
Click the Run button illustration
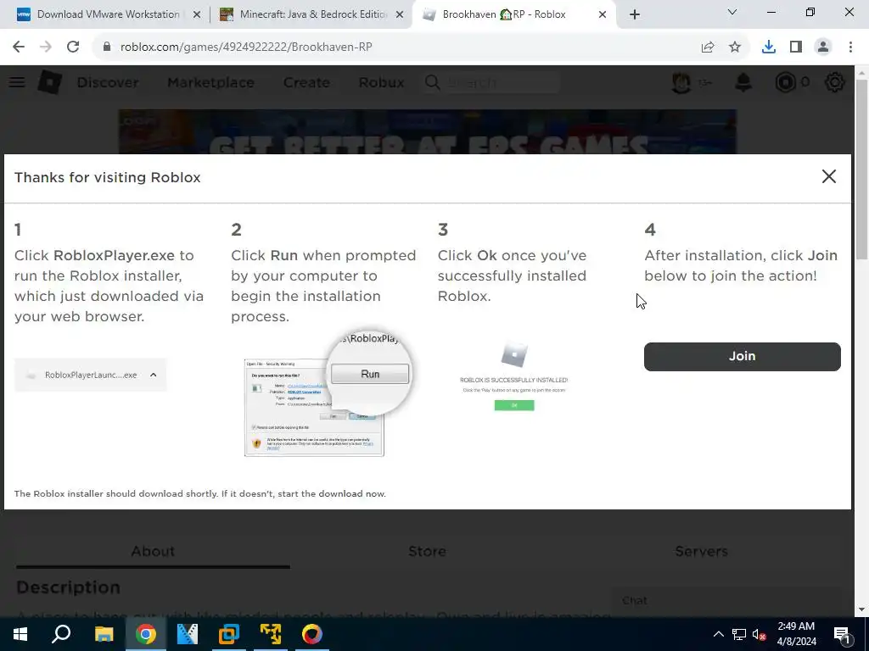click(x=370, y=374)
